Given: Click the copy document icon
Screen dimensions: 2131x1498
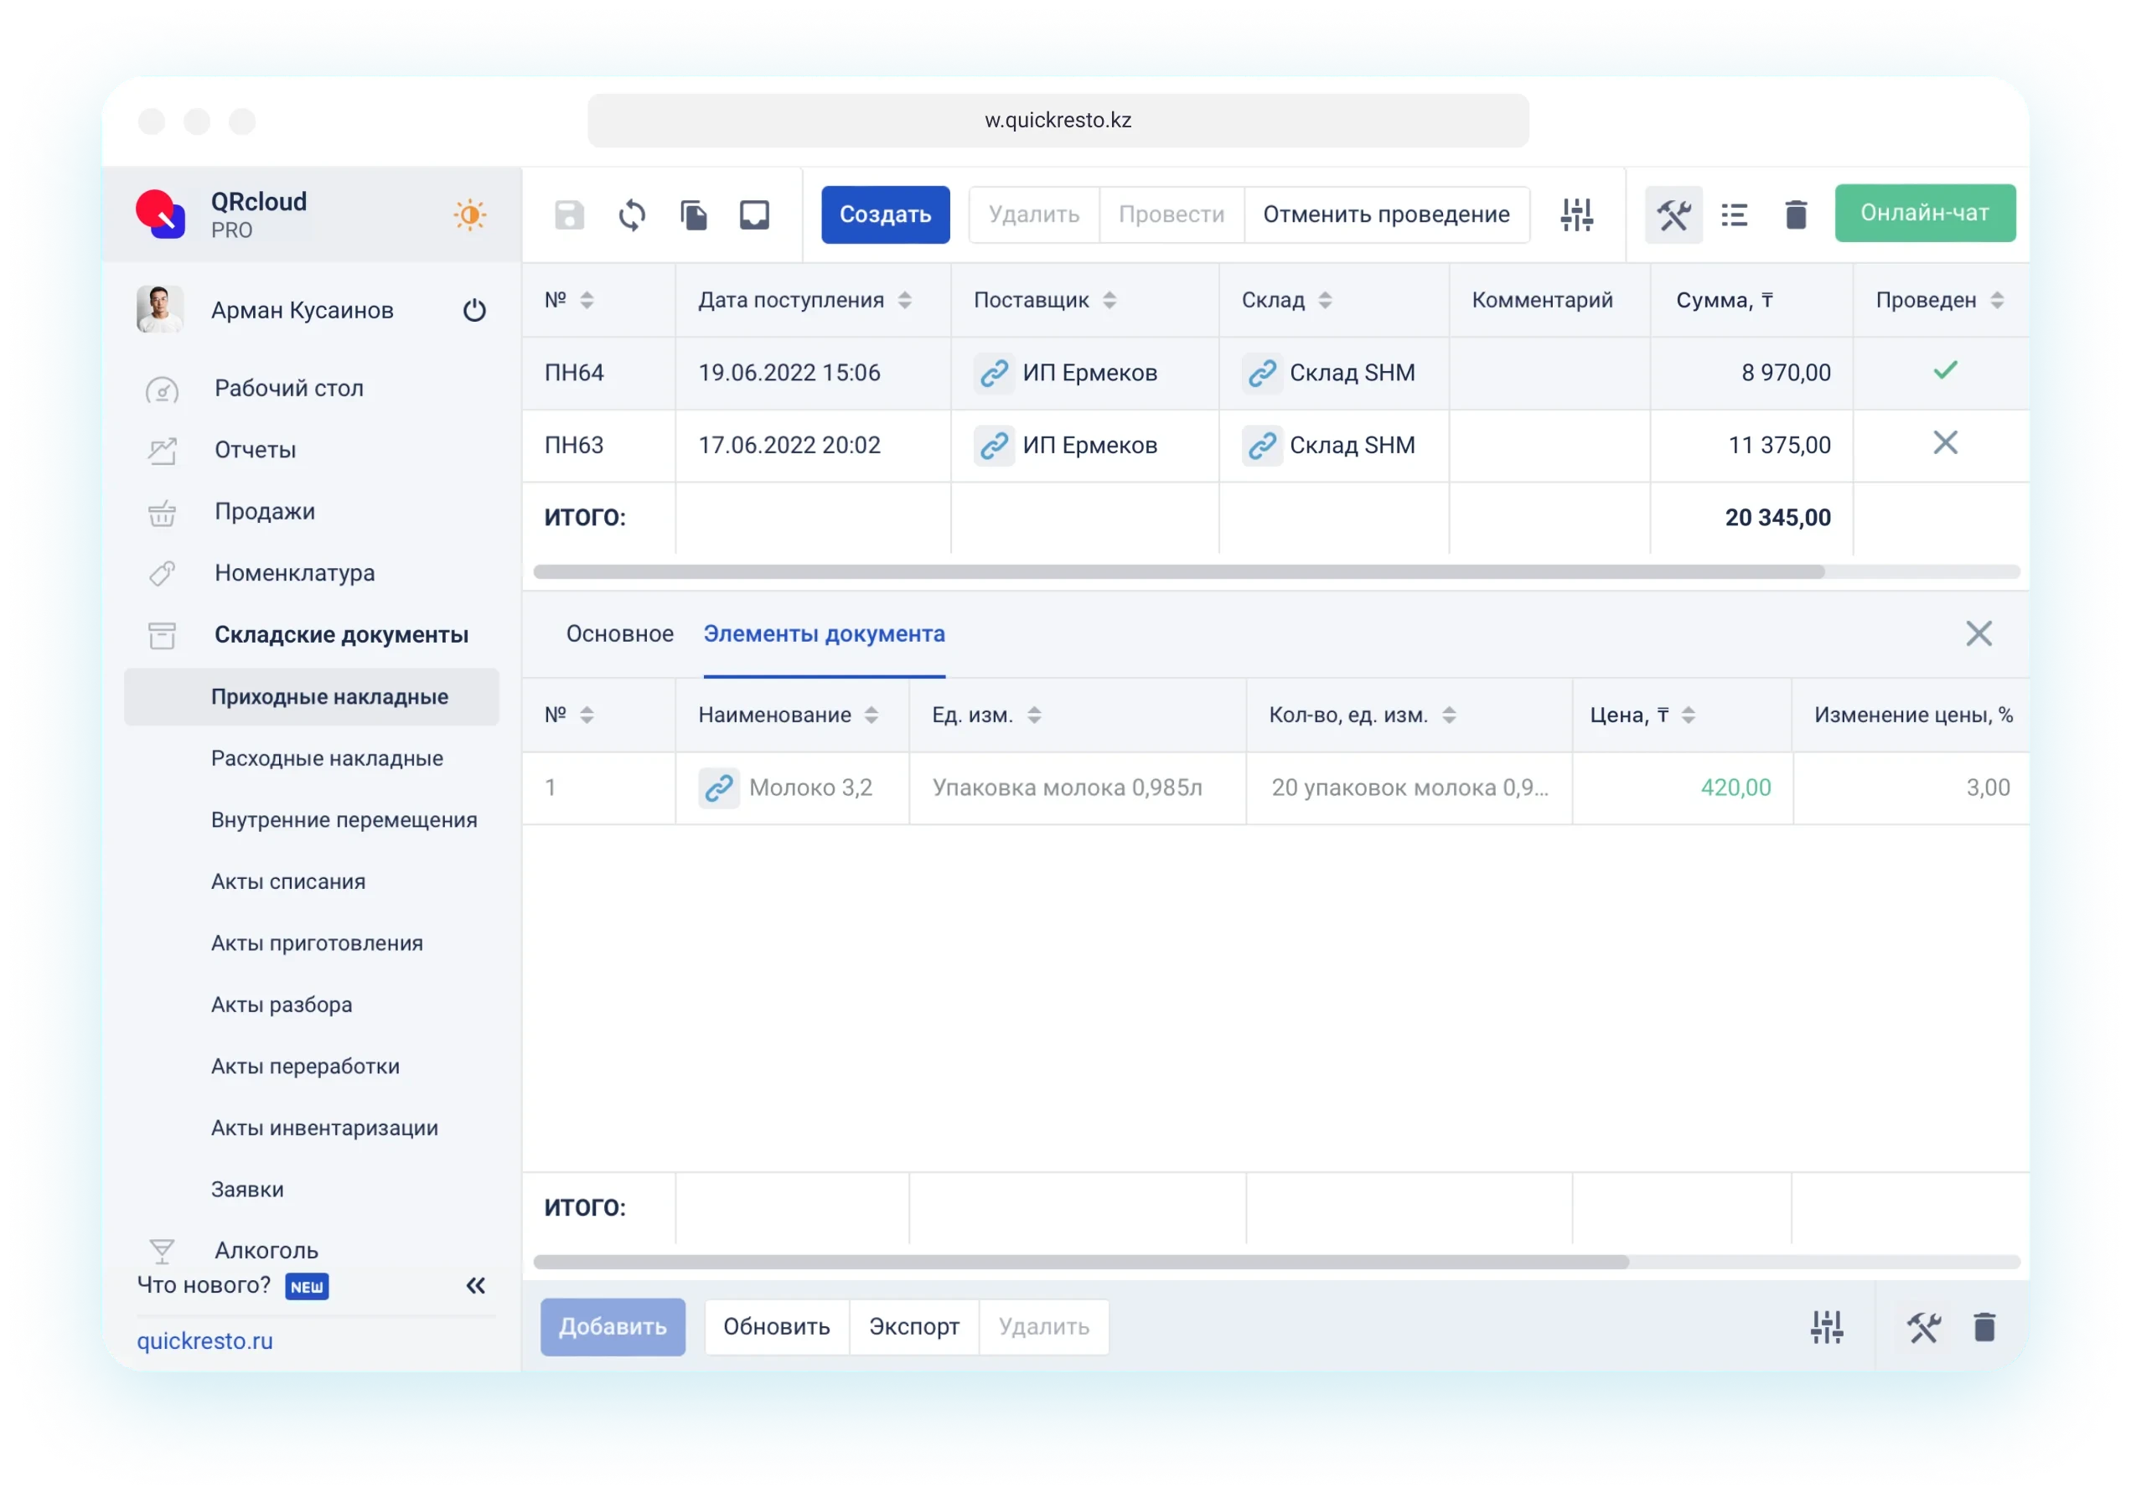Looking at the screenshot, I should click(693, 215).
